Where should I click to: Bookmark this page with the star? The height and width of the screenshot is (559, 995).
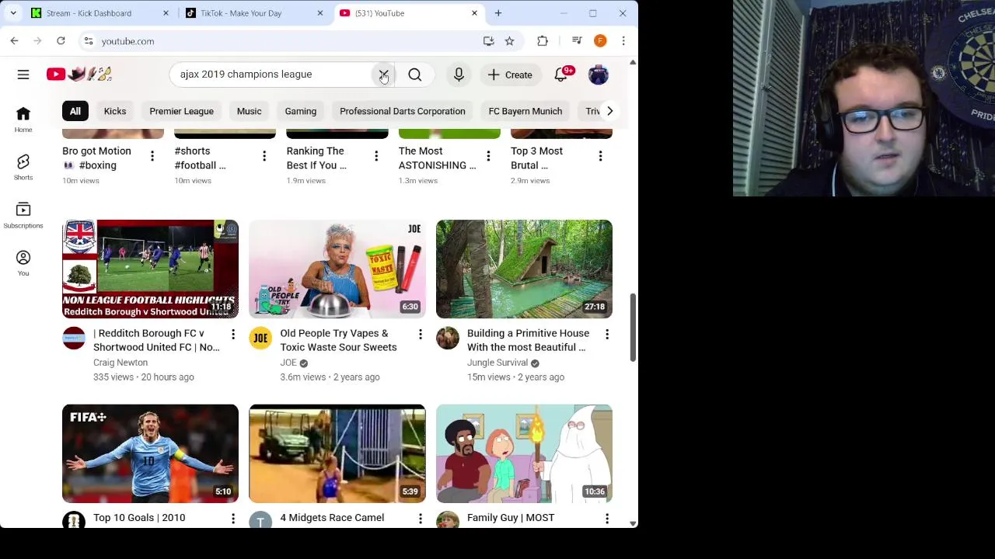pos(509,41)
